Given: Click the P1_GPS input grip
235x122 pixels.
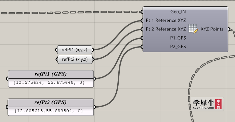Looking at the screenshot, I should tap(142, 38).
